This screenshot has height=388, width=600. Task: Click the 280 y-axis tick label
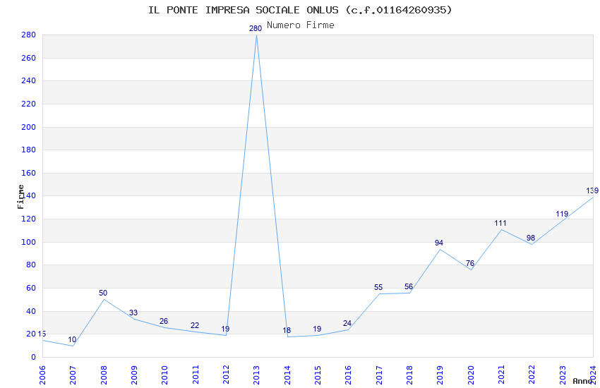28,35
